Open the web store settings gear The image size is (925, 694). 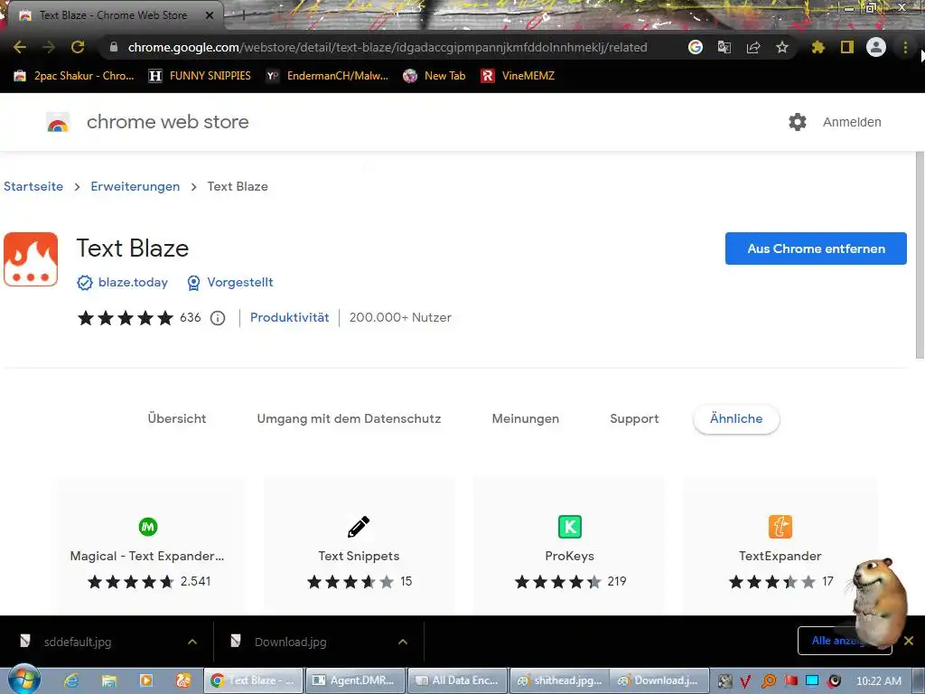798,122
